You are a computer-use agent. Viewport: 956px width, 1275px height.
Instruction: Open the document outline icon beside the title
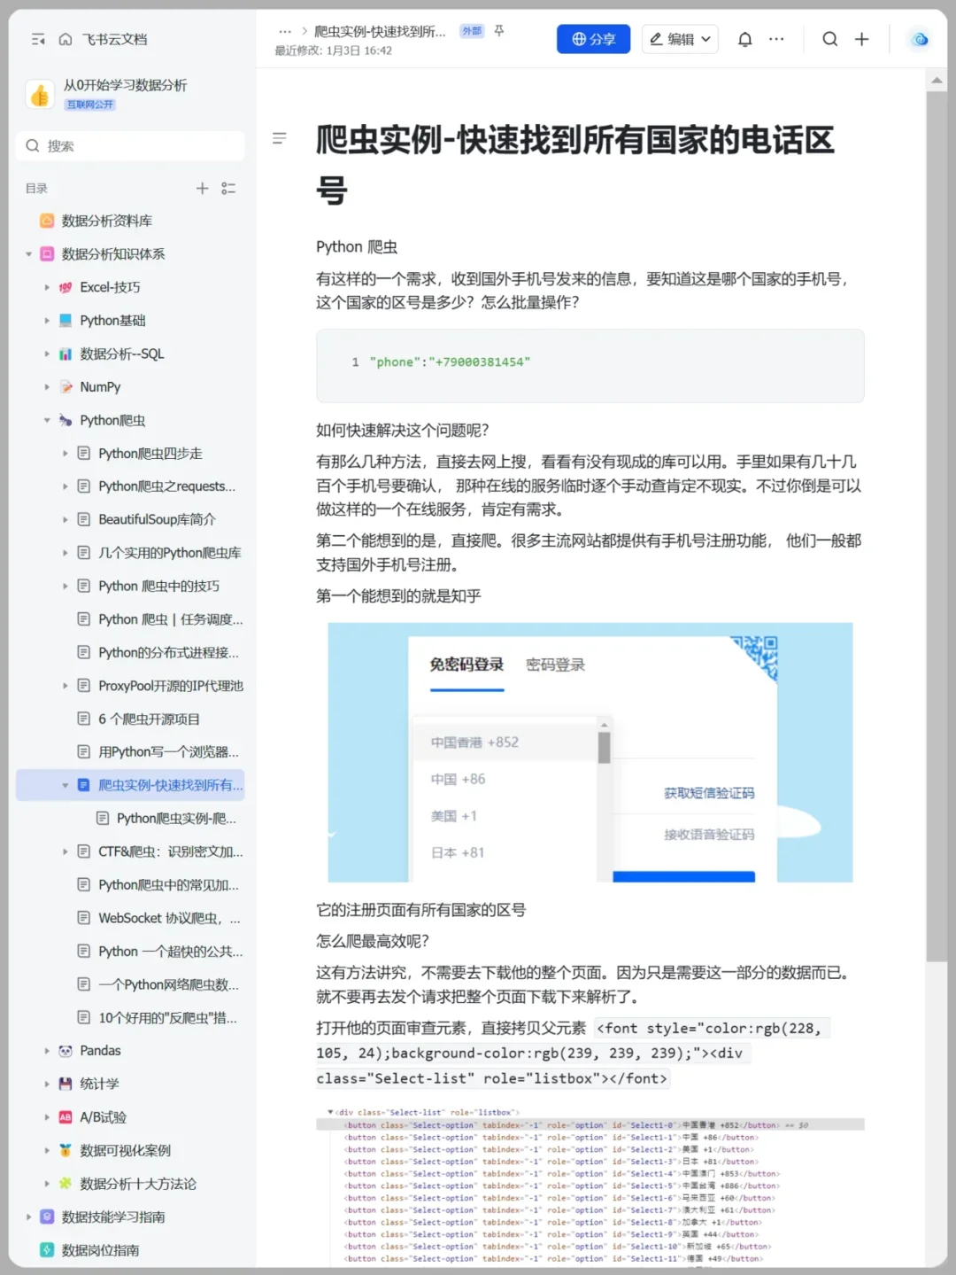280,138
